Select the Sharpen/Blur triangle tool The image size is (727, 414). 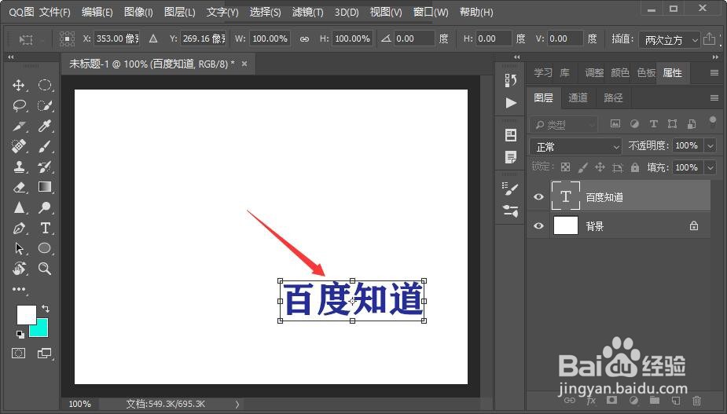click(19, 207)
